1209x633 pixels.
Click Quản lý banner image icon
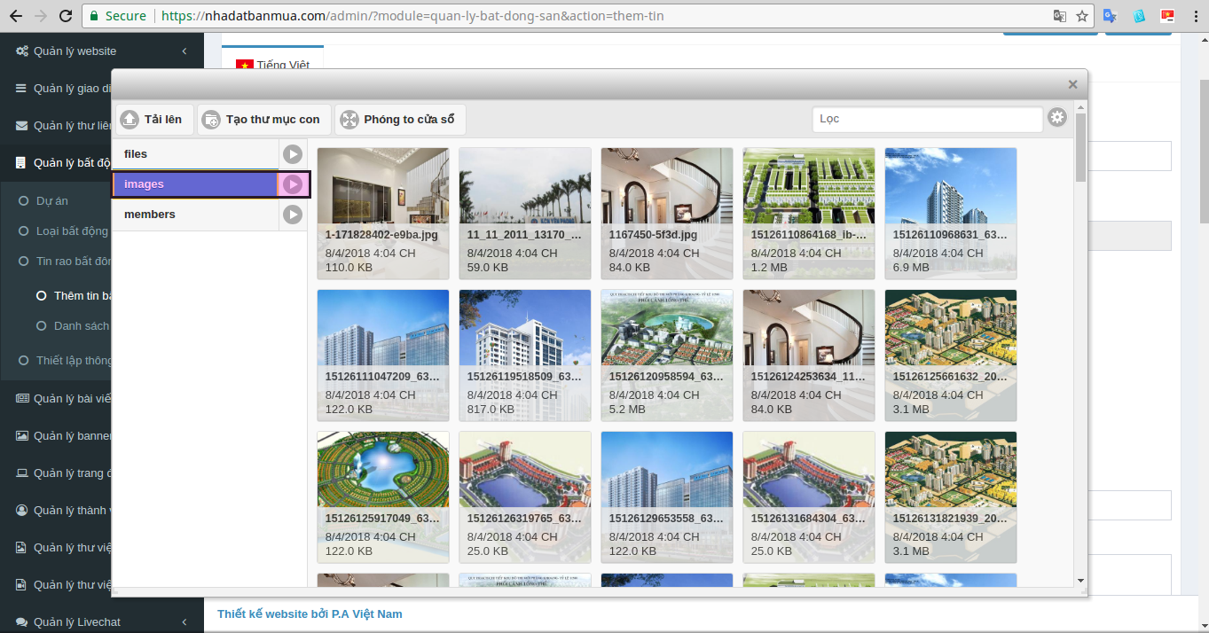[22, 436]
